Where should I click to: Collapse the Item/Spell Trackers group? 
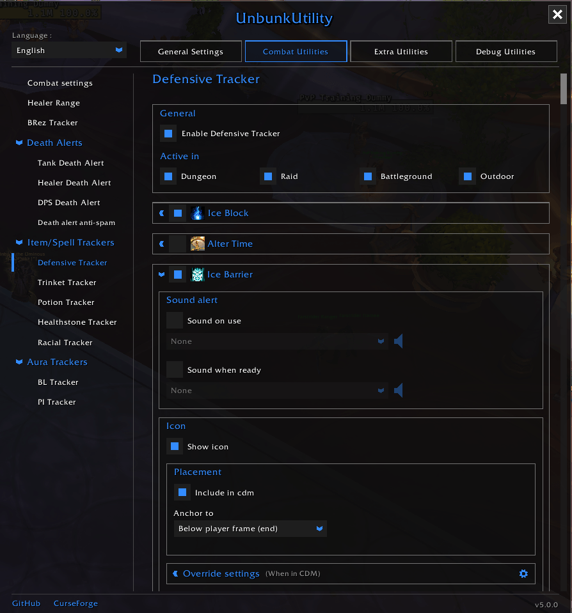[19, 242]
